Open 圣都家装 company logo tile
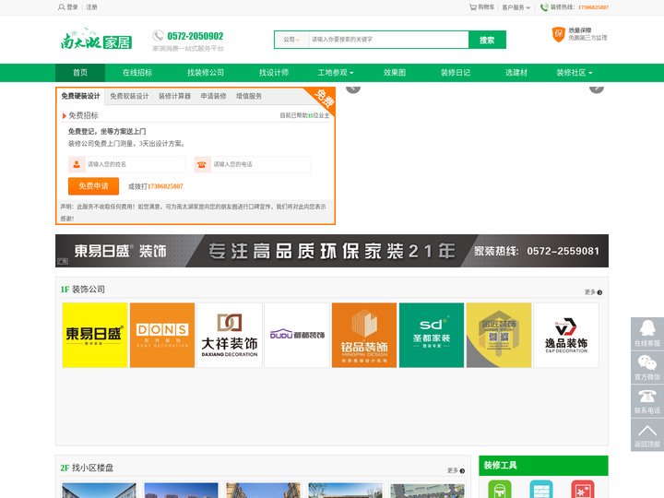This screenshot has height=498, width=664. (x=432, y=335)
